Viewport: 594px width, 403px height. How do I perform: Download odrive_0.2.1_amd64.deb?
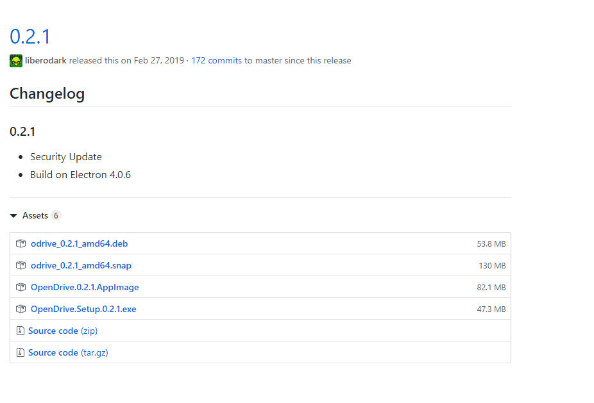tap(79, 243)
